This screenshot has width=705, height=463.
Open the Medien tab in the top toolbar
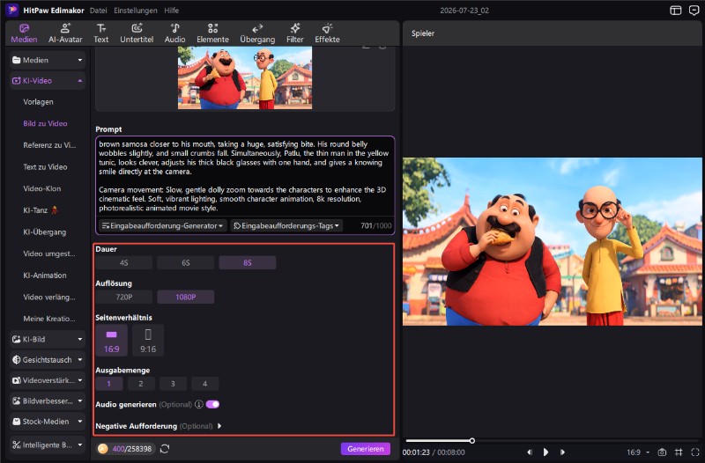tap(24, 33)
